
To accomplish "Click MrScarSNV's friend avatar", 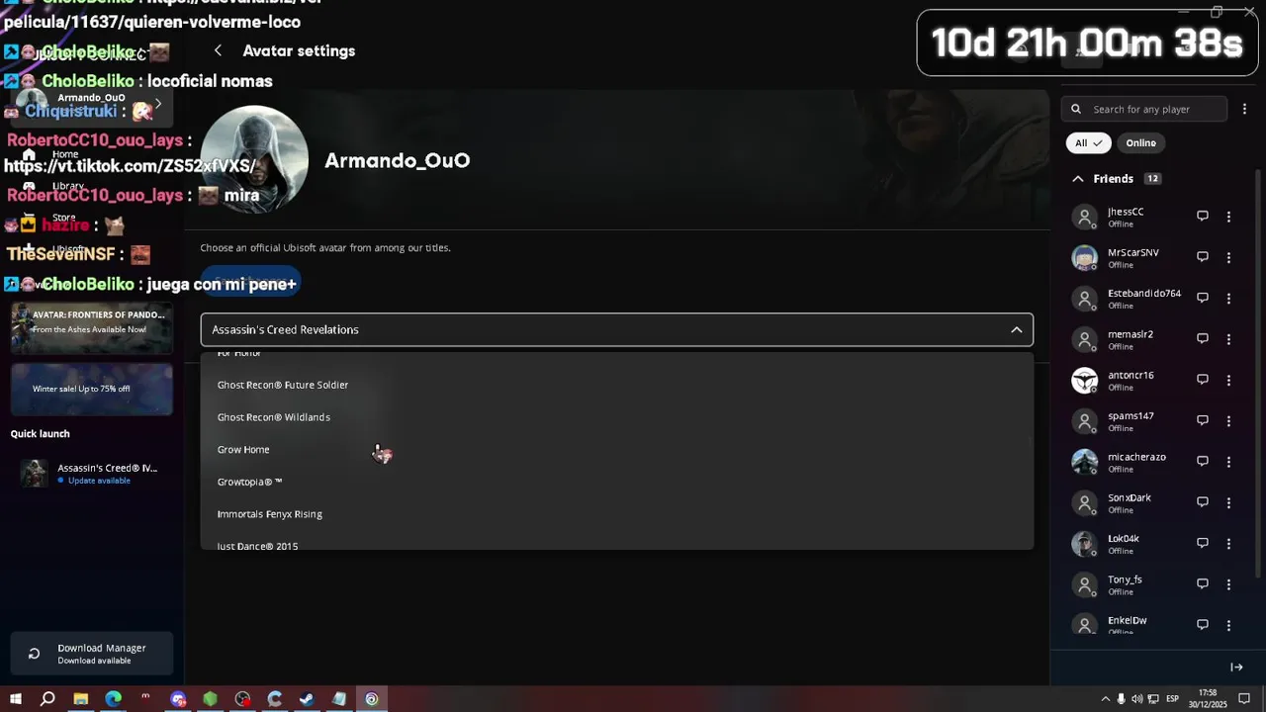I will (1085, 257).
